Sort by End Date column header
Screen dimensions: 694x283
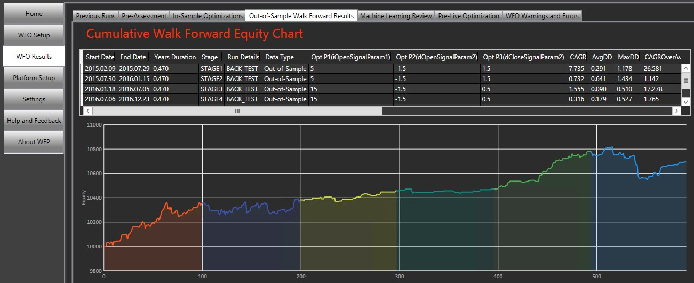point(133,57)
